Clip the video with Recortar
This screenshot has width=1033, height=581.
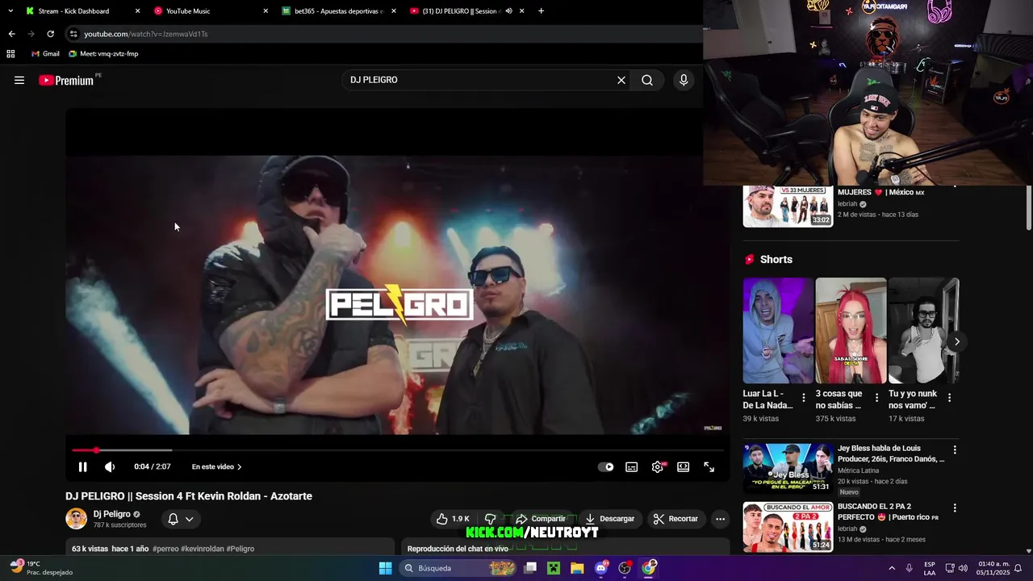point(675,519)
